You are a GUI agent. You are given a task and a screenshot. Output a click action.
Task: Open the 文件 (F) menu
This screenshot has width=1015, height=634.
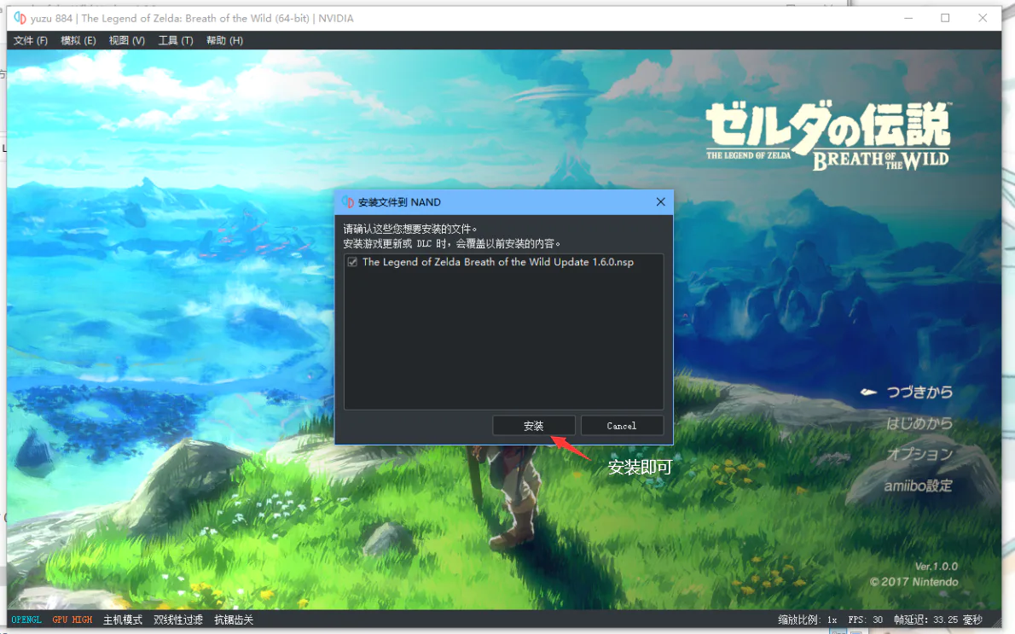31,40
